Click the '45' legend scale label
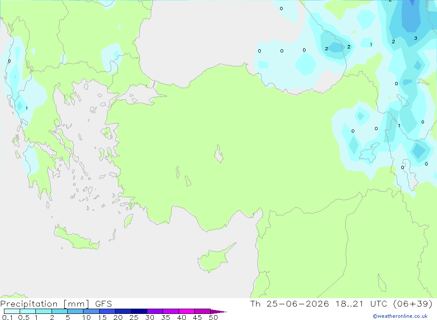 [x=198, y=317]
